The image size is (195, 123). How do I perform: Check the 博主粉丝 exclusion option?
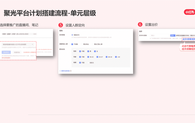[x=82, y=44]
